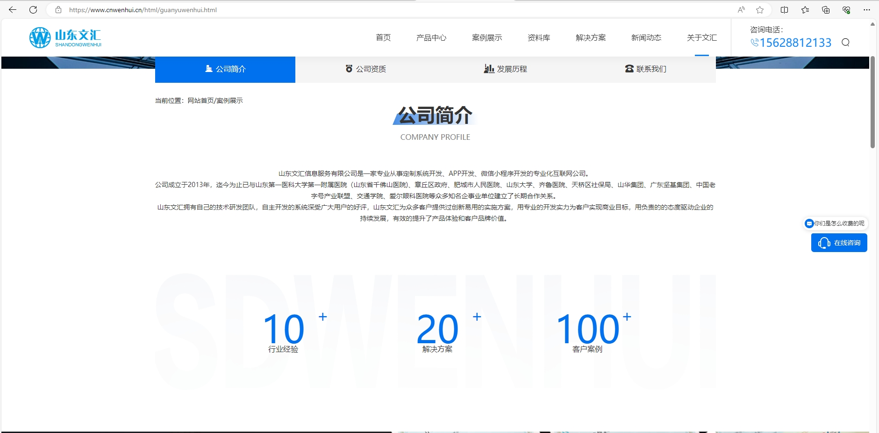Image resolution: width=879 pixels, height=433 pixels.
Task: Open the site search magnifier icon
Action: [x=845, y=43]
